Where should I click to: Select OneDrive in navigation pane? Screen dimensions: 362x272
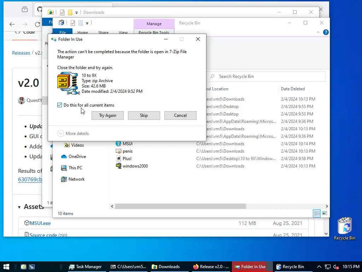point(77,157)
